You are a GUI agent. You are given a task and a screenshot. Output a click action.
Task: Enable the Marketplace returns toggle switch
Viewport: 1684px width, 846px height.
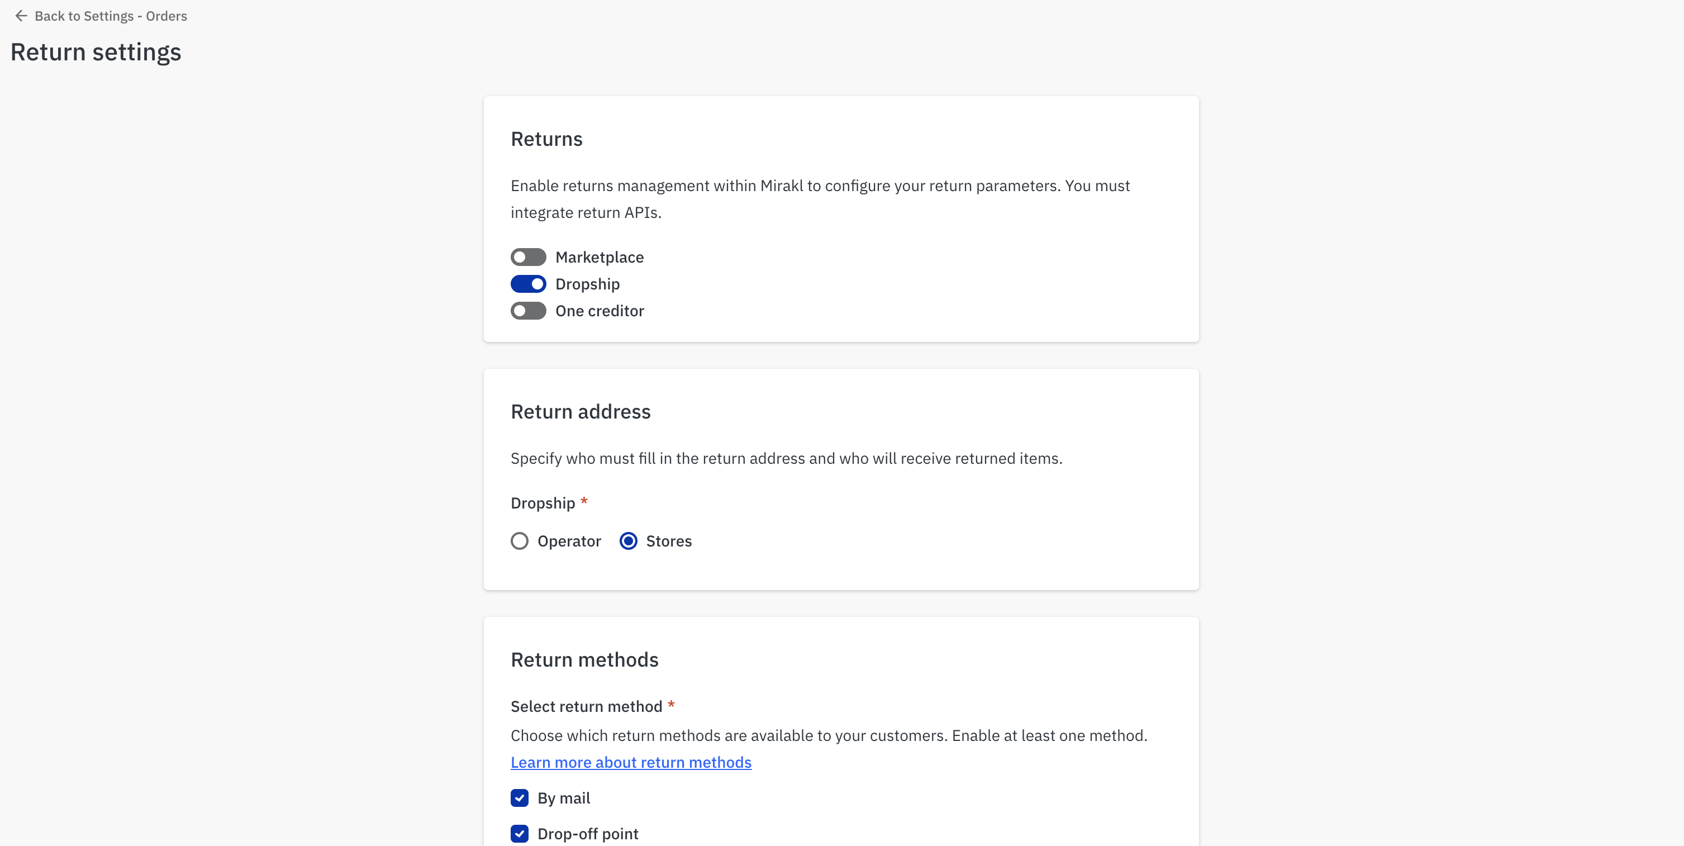(528, 257)
